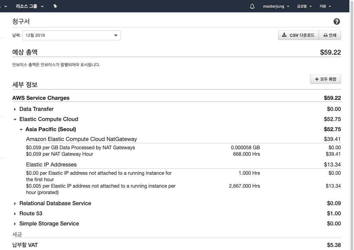Click the 인보이스 총액 notice text
Viewport: 354px width, 250px height.
(56, 65)
